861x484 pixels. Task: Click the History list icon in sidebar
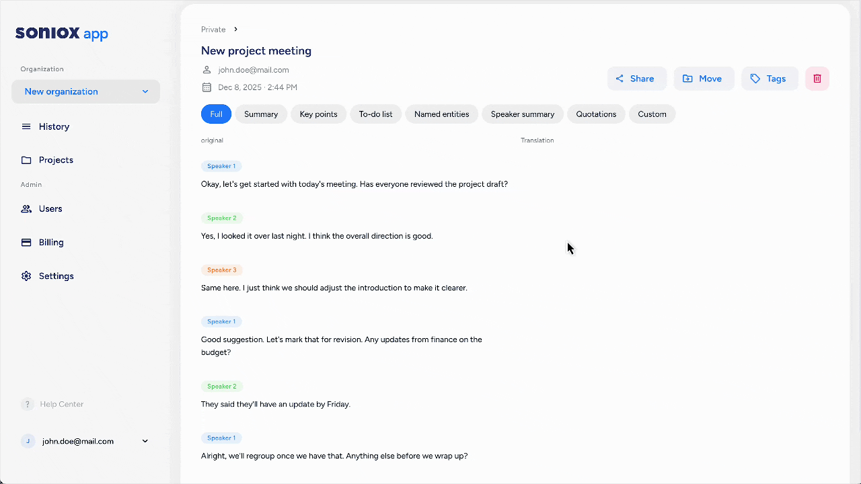click(x=26, y=126)
